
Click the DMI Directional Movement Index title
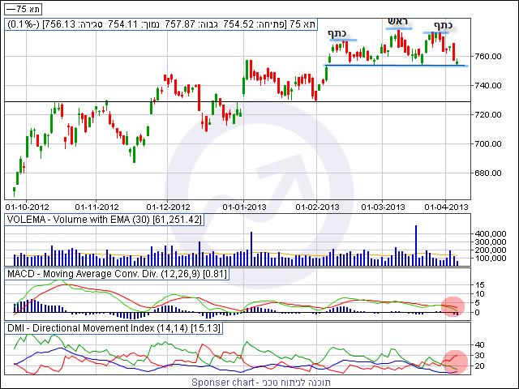point(114,328)
